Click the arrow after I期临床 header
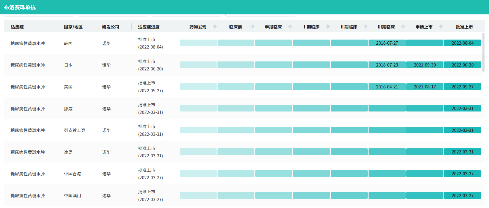The height and width of the screenshot is (208, 489). 328,27
